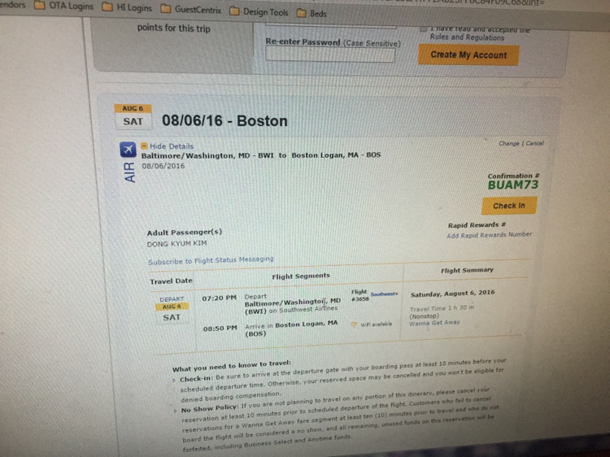This screenshot has height=457, width=610.
Task: Click the Create My Account button
Action: 468,54
